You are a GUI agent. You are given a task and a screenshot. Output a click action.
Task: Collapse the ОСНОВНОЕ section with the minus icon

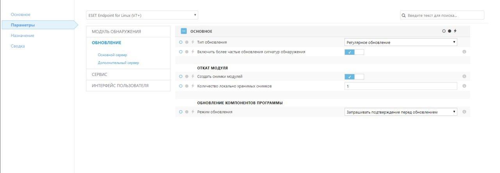184,31
